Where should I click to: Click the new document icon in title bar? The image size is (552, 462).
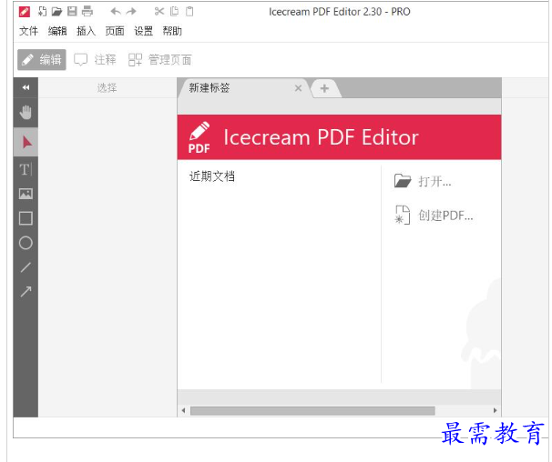click(42, 12)
